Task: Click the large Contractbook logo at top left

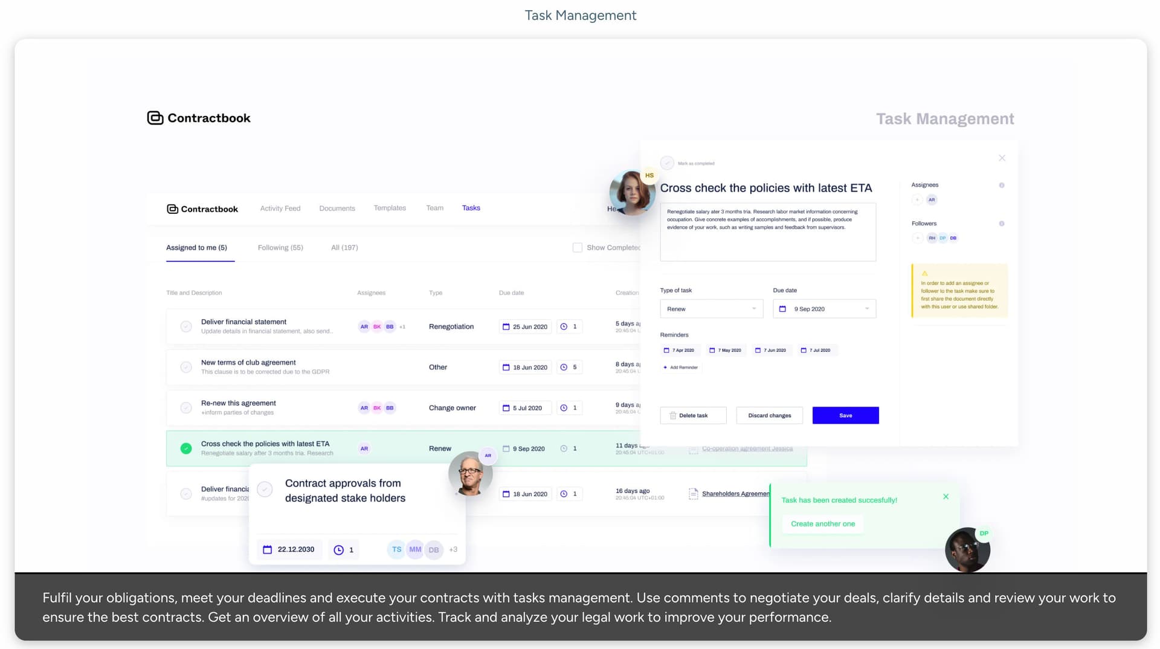Action: pyautogui.click(x=199, y=118)
